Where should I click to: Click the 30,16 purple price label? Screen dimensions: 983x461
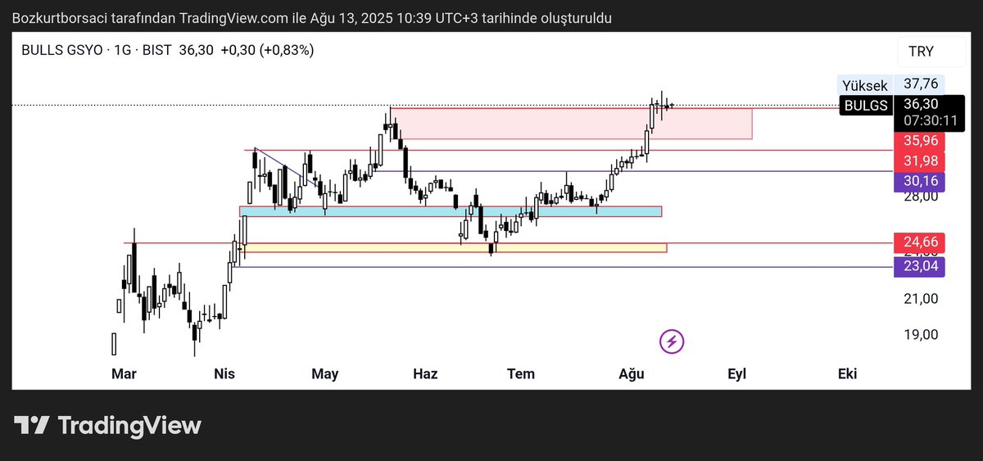point(921,180)
